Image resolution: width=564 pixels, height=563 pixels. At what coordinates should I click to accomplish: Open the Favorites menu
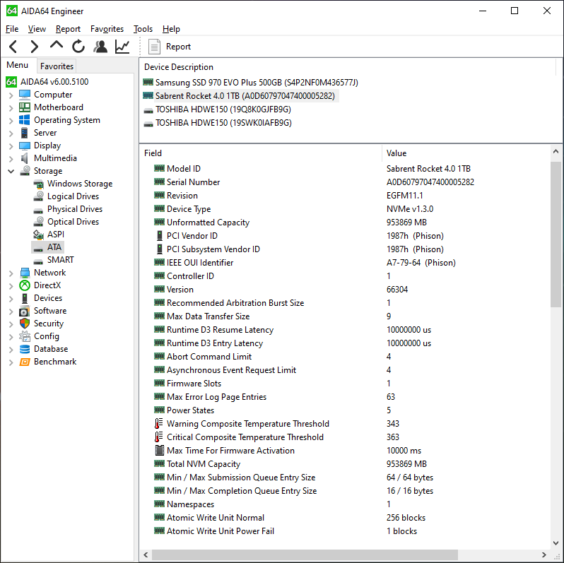point(107,29)
